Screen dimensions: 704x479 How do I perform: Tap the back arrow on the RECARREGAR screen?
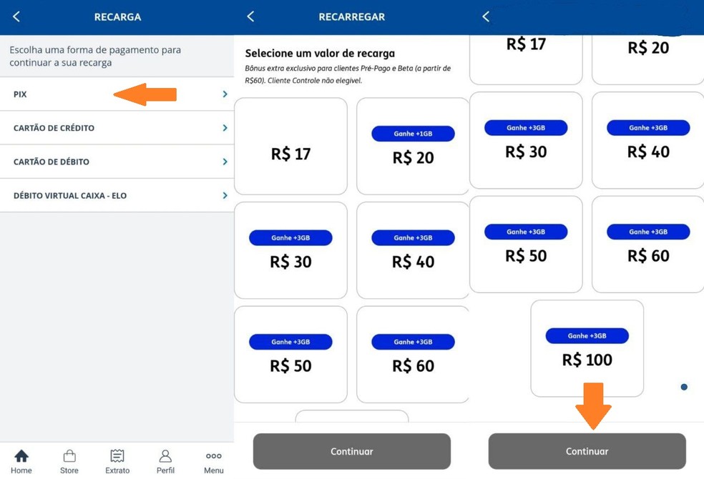coord(250,16)
